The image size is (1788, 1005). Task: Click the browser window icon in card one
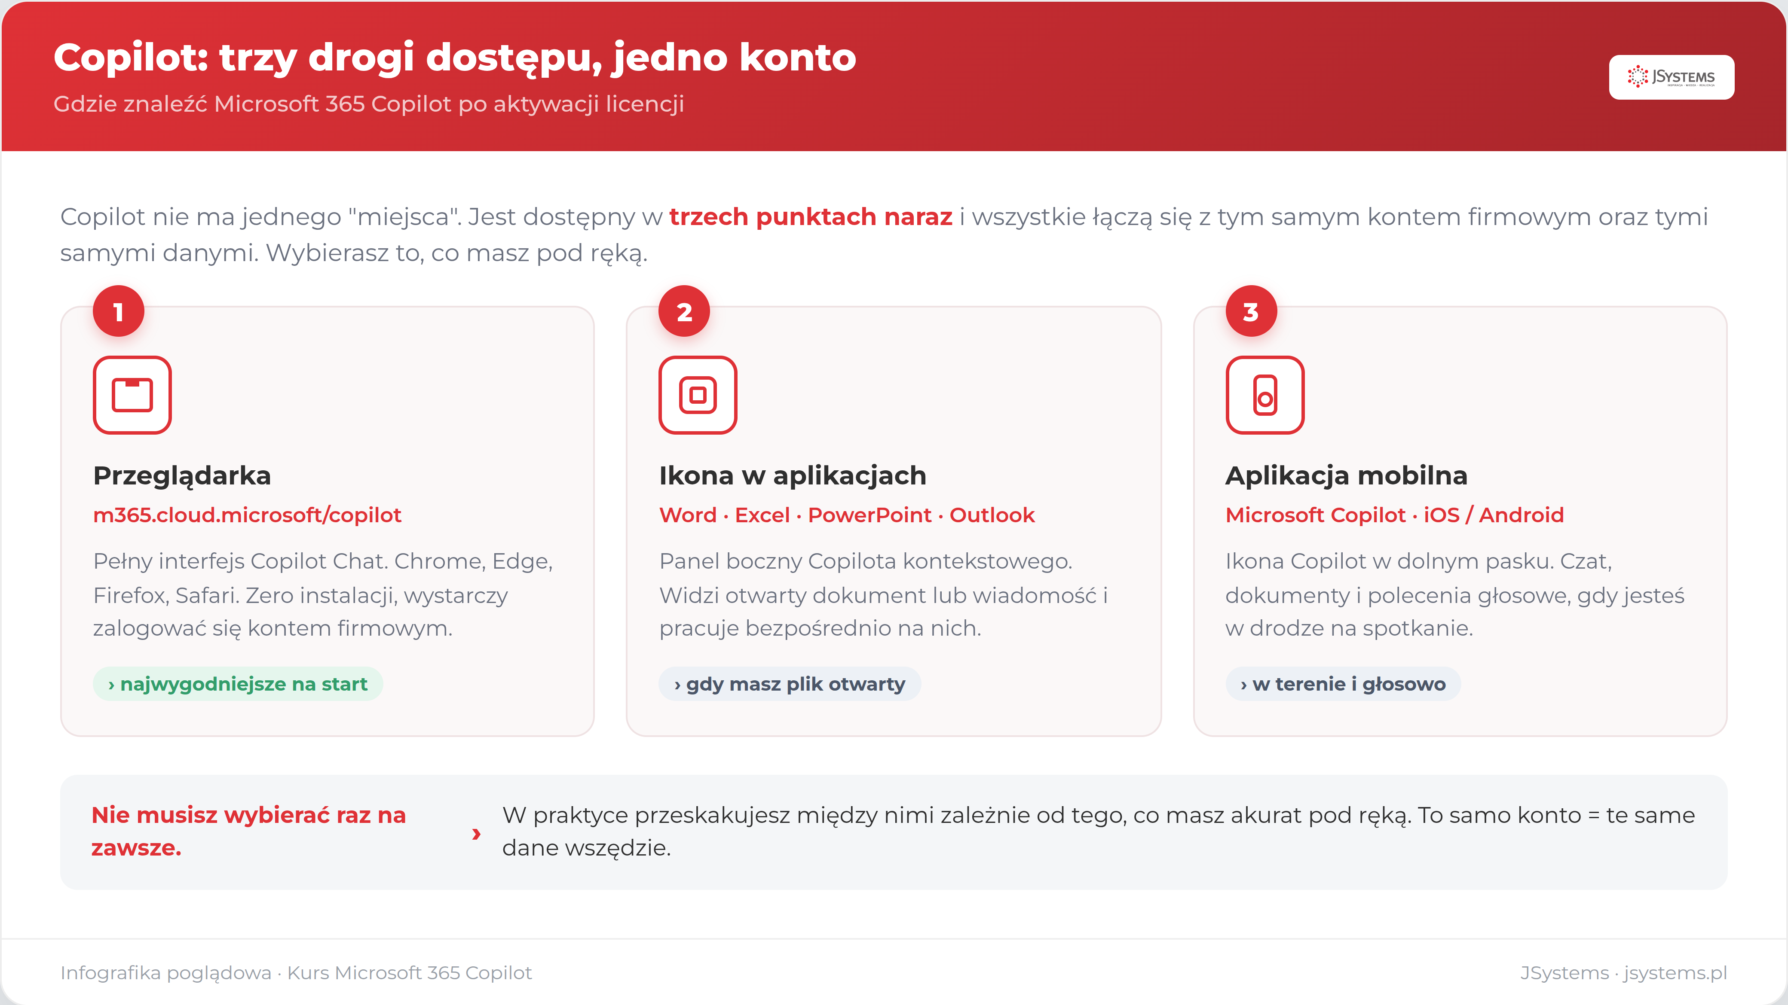tap(132, 395)
